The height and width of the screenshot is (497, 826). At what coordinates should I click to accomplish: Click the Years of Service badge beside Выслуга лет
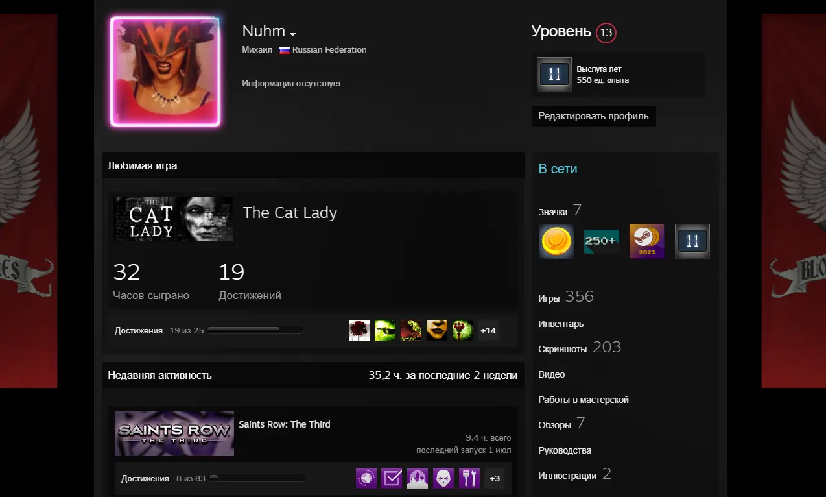554,75
